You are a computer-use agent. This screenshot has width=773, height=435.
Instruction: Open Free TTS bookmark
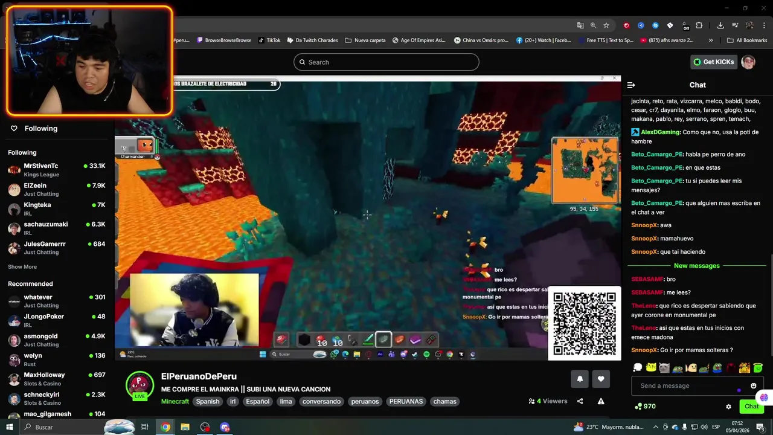click(605, 40)
